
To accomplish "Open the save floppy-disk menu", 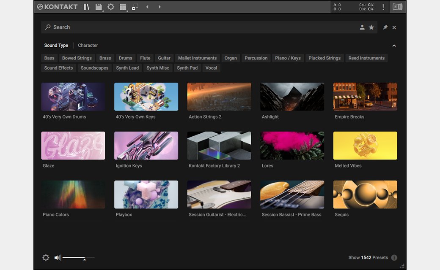I will tap(99, 7).
